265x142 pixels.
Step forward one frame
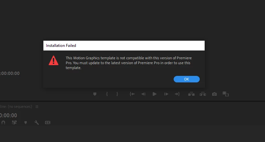[x=166, y=94]
